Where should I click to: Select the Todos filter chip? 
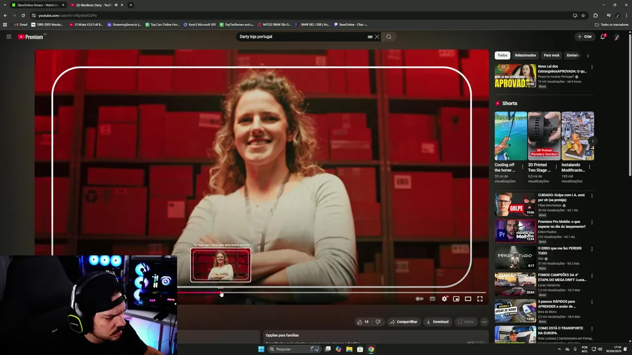coord(502,55)
